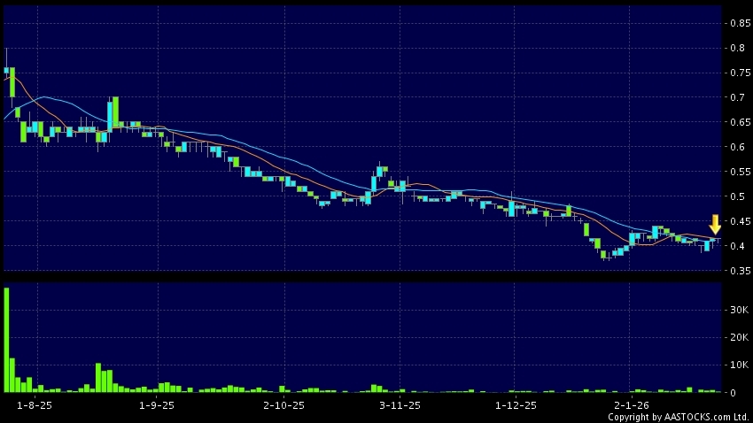Click the 2-1-26 date axis label
Screen dimensions: 753x423
632,405
